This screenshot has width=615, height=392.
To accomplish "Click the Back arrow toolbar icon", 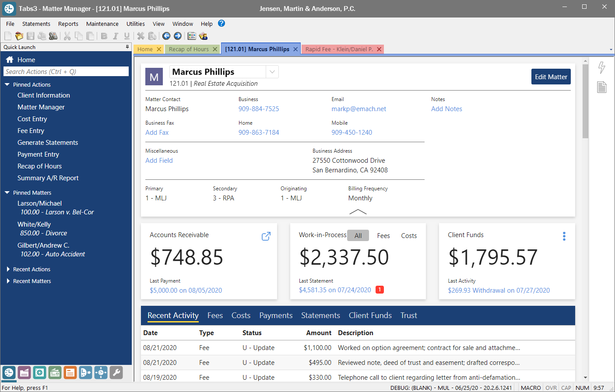I will (166, 36).
